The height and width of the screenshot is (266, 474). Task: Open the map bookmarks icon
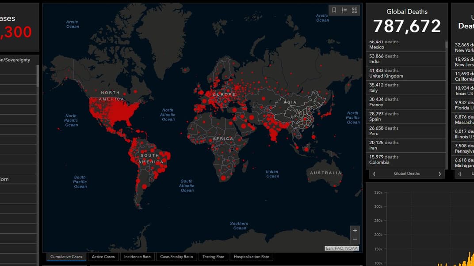click(x=334, y=10)
